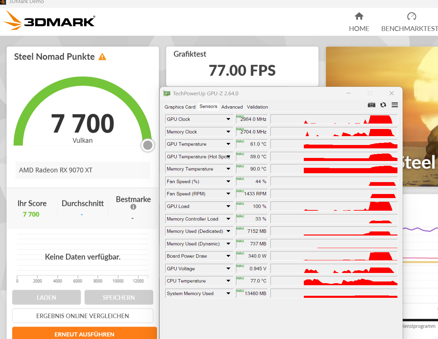Click the CPU Temperature history graph
Screen dimensions: 438x339
[334, 281]
